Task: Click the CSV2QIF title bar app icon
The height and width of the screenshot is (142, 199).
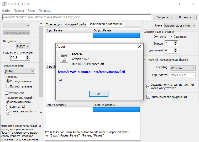Action: (4, 4)
